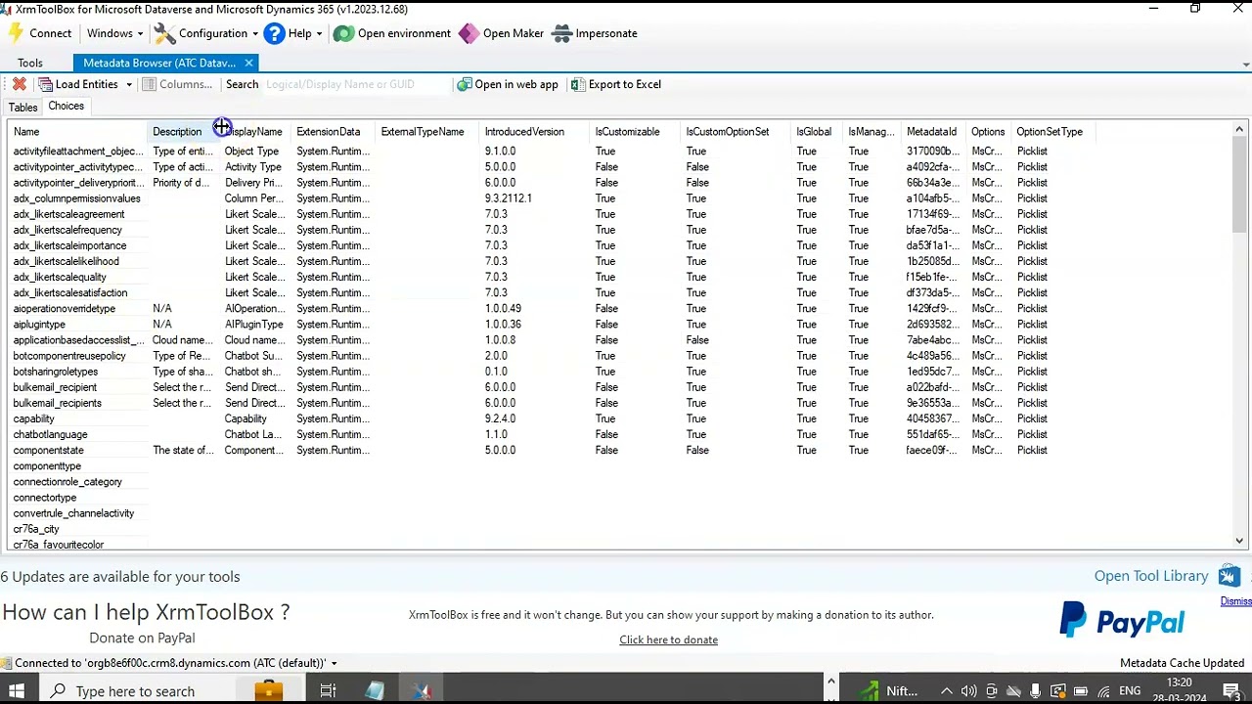Open Task View in taskbar
Screen dimensions: 1252x704
click(x=328, y=691)
